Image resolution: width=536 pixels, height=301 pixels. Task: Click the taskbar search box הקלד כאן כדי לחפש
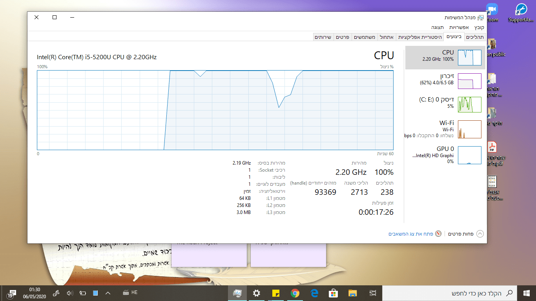point(450,293)
